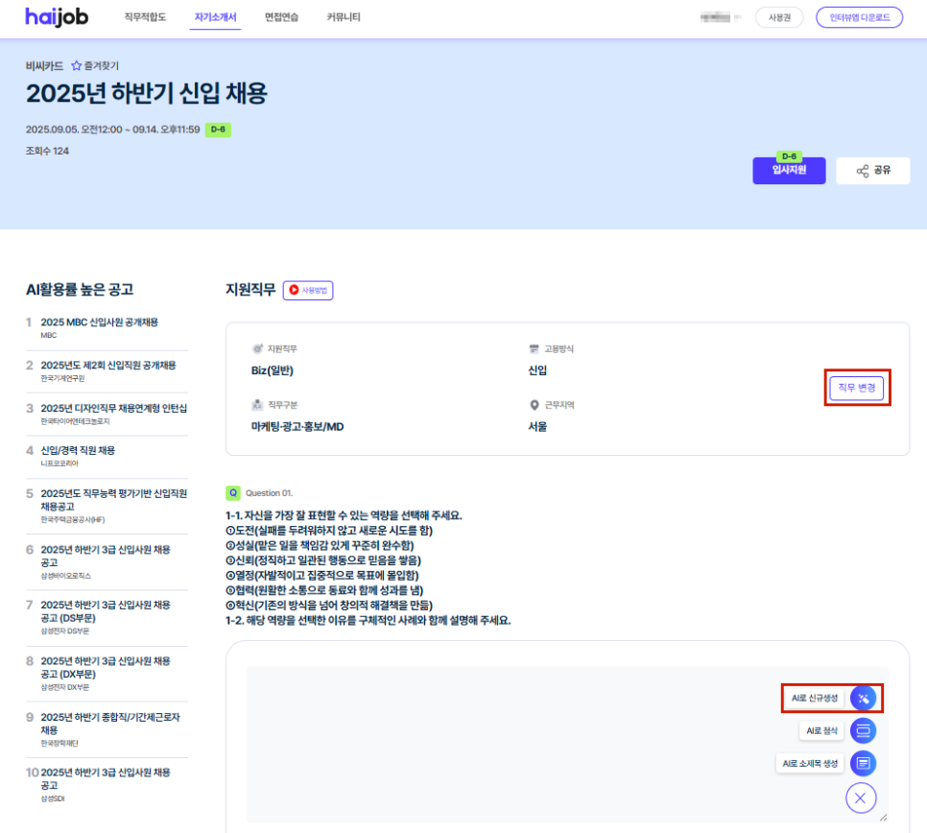
Task: Click the AI subtitle generation (소제목 생성) icon
Action: [x=863, y=764]
